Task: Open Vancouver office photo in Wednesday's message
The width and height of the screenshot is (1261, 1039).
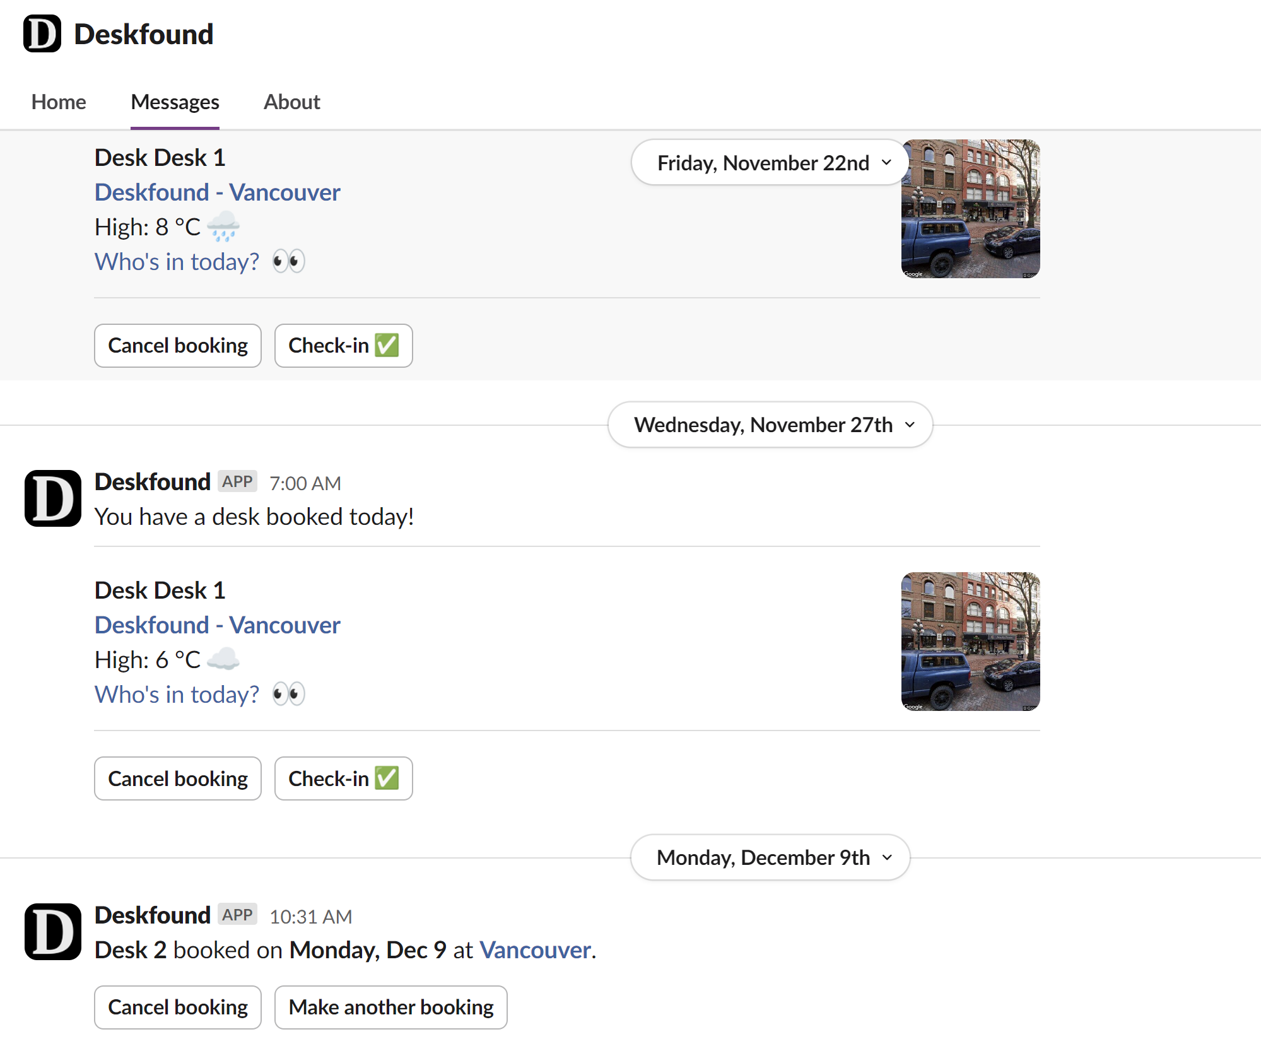Action: pos(970,642)
